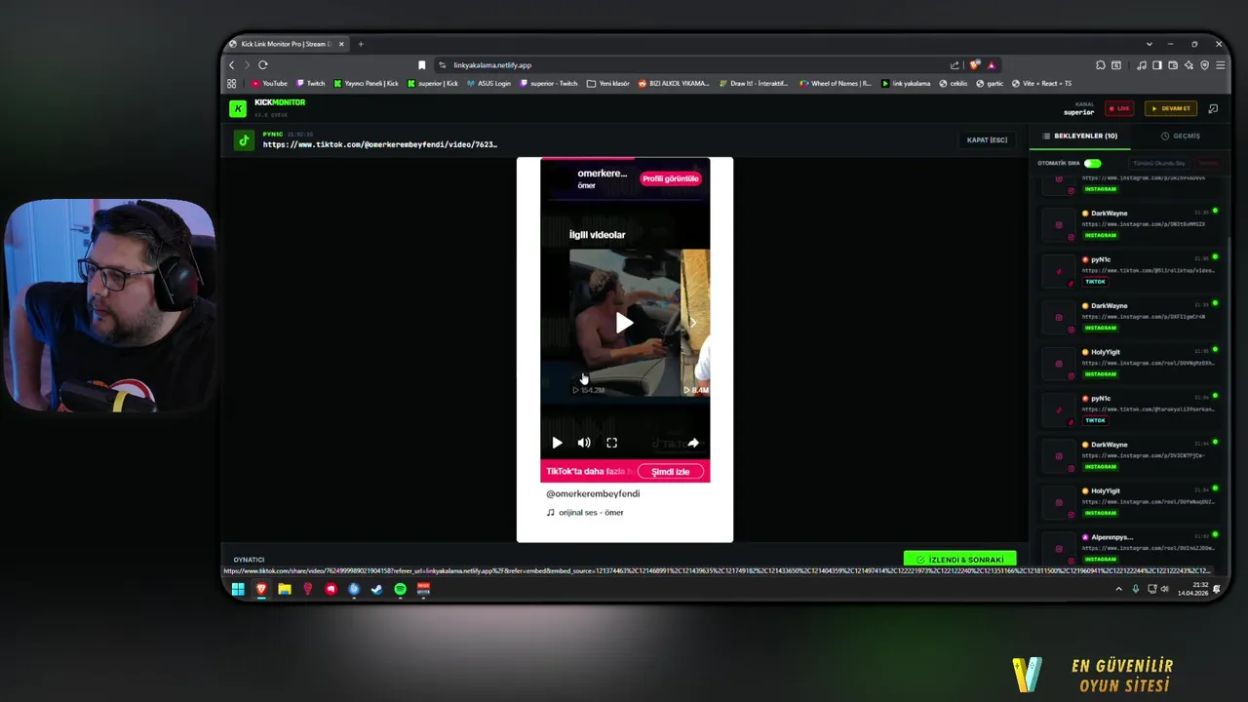
Task: Open the YouTube bookmark
Action: pyautogui.click(x=269, y=84)
